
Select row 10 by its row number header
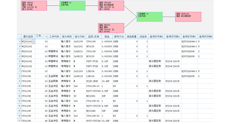click(19, 86)
